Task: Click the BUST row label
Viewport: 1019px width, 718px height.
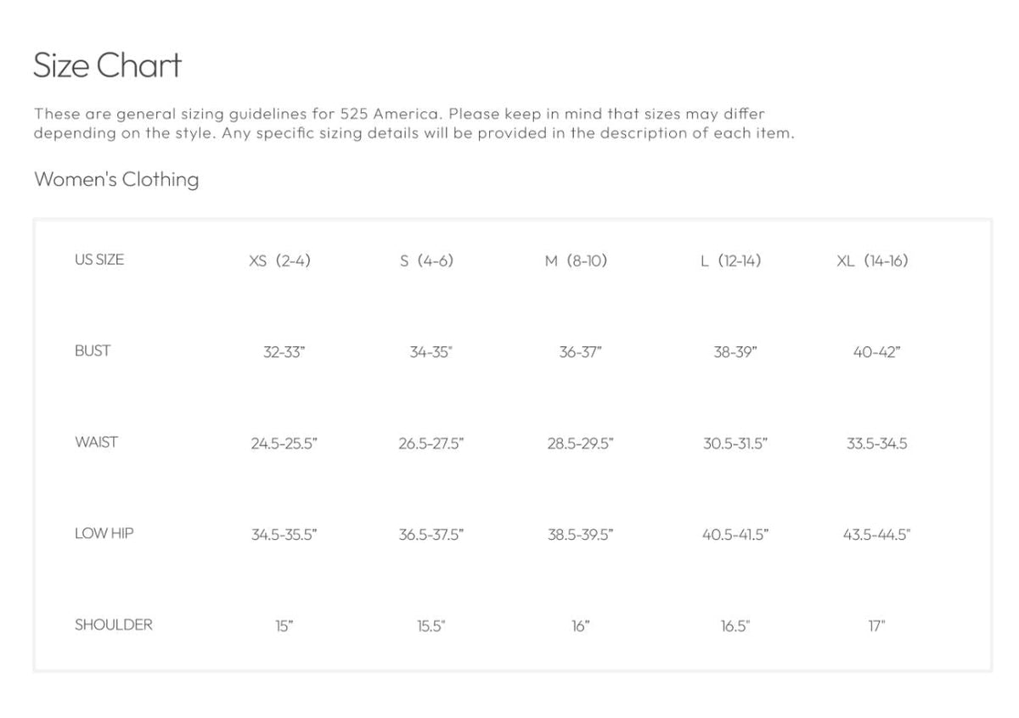Action: point(93,351)
